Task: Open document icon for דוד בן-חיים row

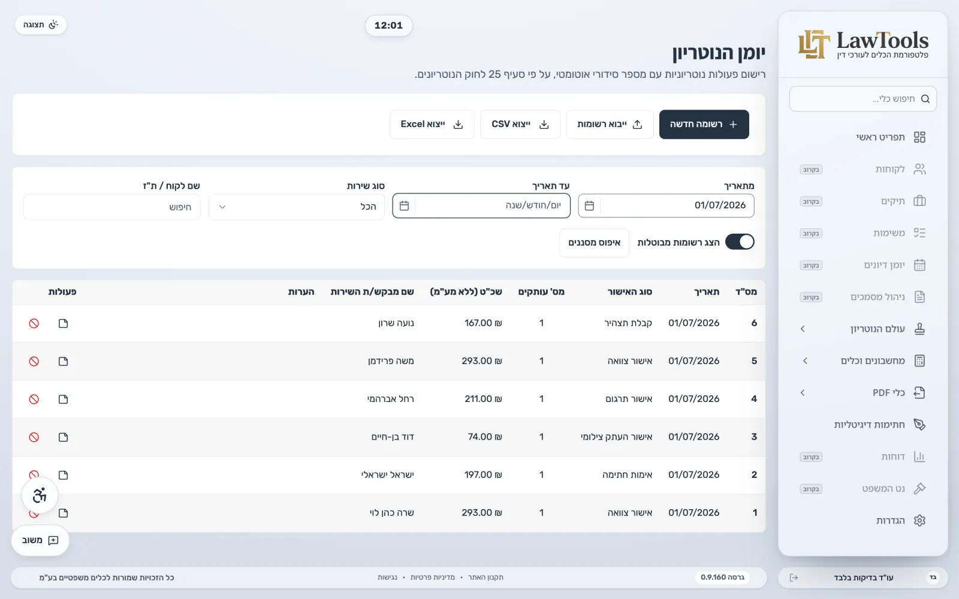Action: (x=63, y=437)
